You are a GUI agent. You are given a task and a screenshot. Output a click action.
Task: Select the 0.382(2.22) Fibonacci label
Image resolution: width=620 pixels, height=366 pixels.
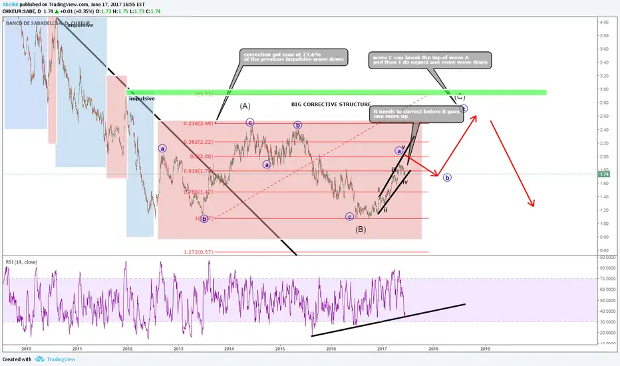(x=198, y=142)
